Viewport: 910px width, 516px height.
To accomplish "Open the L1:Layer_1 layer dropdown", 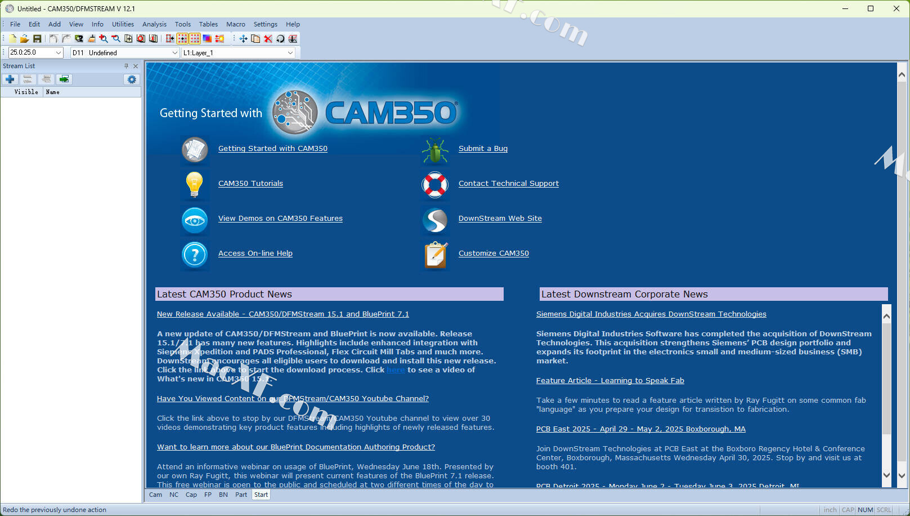I will point(290,52).
